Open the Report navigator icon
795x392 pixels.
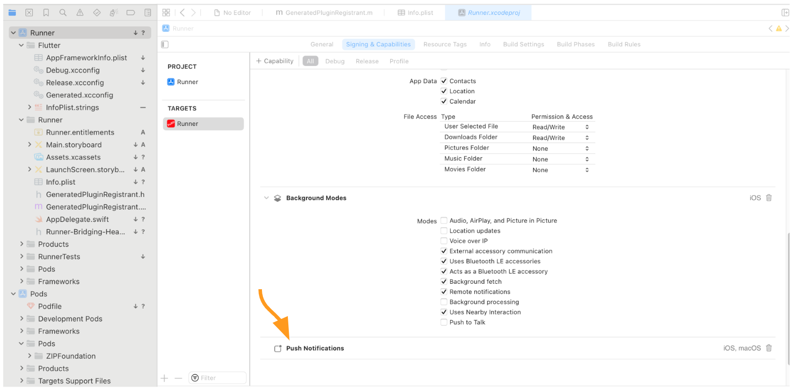(148, 13)
